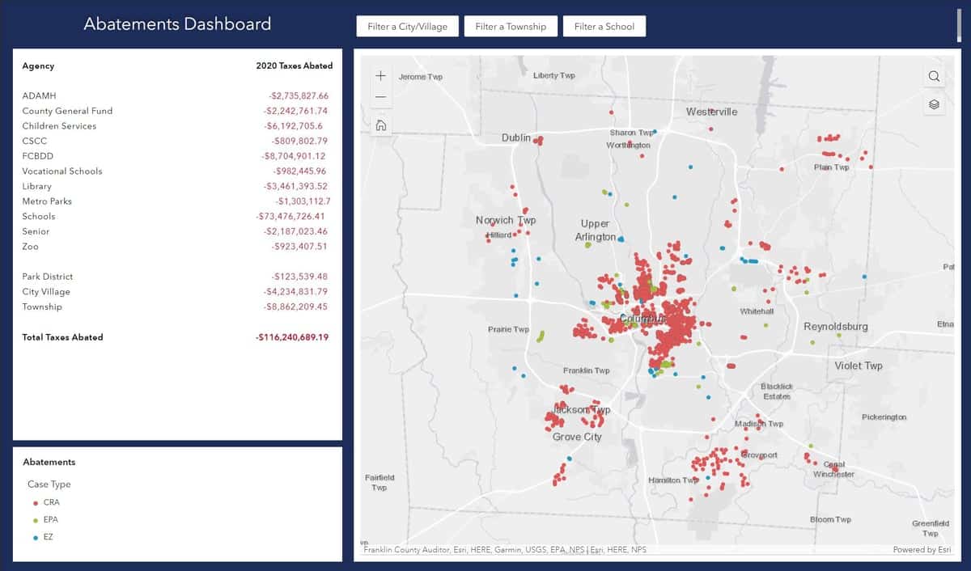
Task: Open the Filter a City/Village selector
Action: [407, 27]
